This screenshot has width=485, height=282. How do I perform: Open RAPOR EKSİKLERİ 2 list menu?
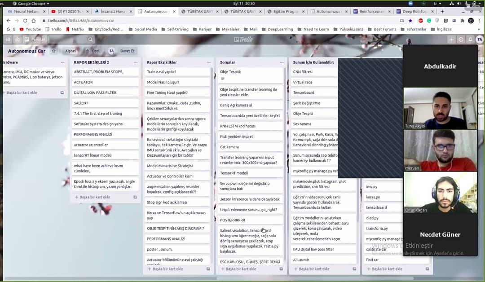point(136,62)
